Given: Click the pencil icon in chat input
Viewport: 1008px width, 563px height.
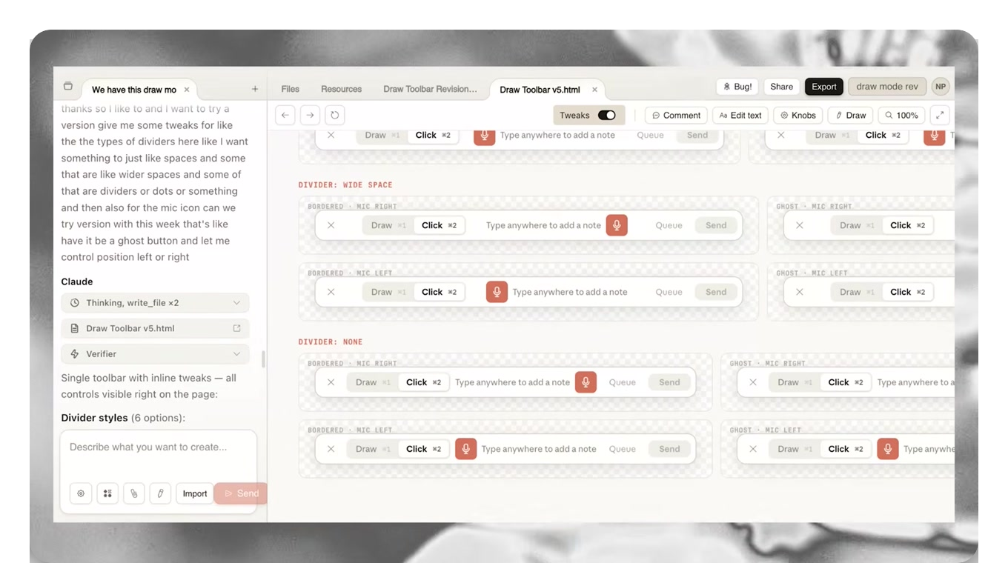Looking at the screenshot, I should (x=160, y=493).
